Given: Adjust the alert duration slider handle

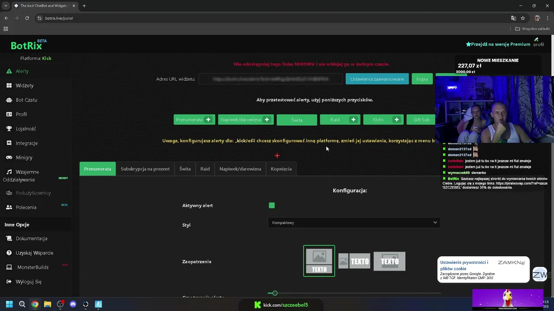Looking at the screenshot, I should pos(275,293).
